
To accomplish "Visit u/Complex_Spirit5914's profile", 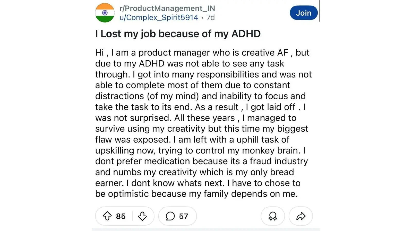I will 158,17.
